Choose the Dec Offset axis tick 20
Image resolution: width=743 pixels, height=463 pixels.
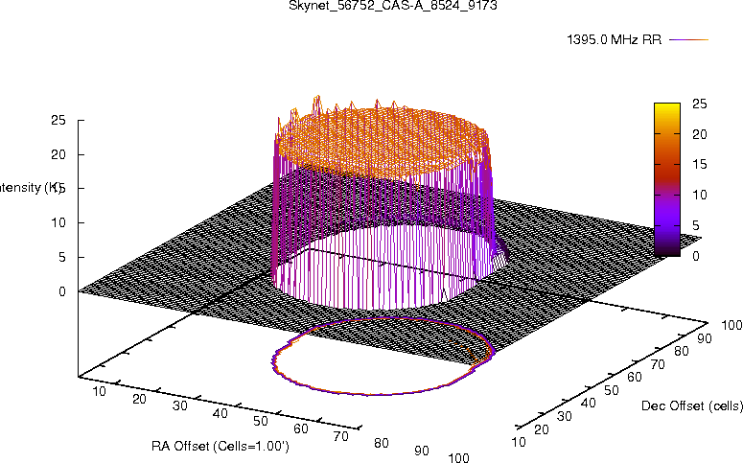[542, 429]
